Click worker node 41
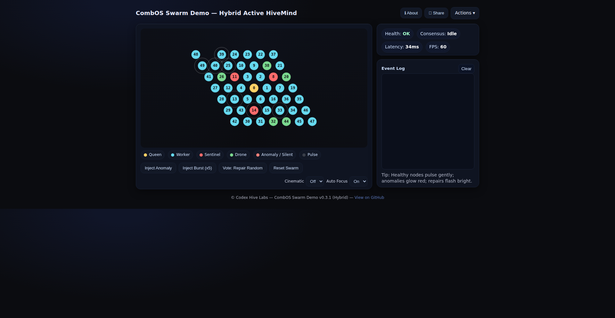 point(209,77)
